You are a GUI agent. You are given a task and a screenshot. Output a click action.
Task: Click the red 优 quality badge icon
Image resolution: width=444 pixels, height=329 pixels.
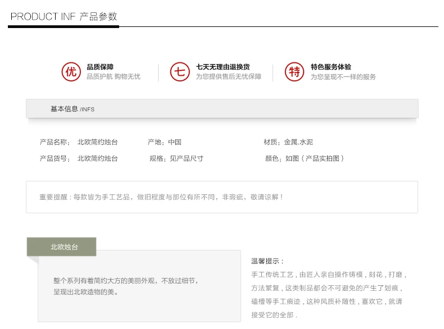(x=71, y=71)
